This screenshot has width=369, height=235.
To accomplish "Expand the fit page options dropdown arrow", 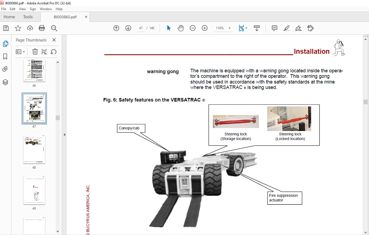I will click(246, 28).
